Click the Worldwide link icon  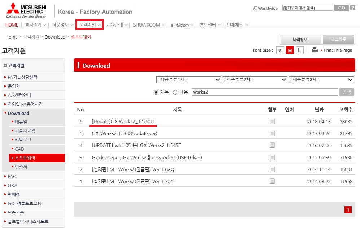tap(255, 8)
